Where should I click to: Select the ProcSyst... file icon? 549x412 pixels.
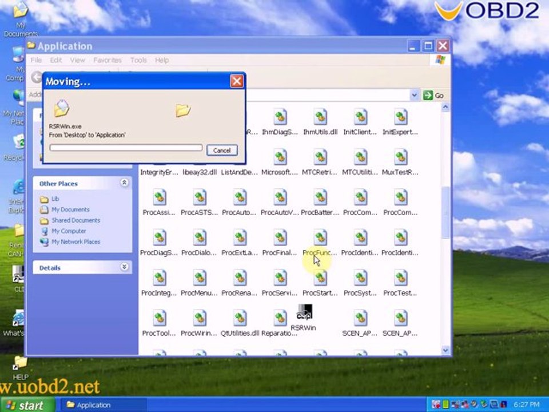360,278
